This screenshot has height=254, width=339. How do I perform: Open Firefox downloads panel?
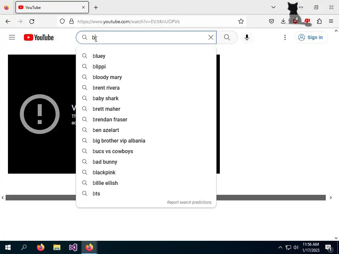pyautogui.click(x=283, y=21)
